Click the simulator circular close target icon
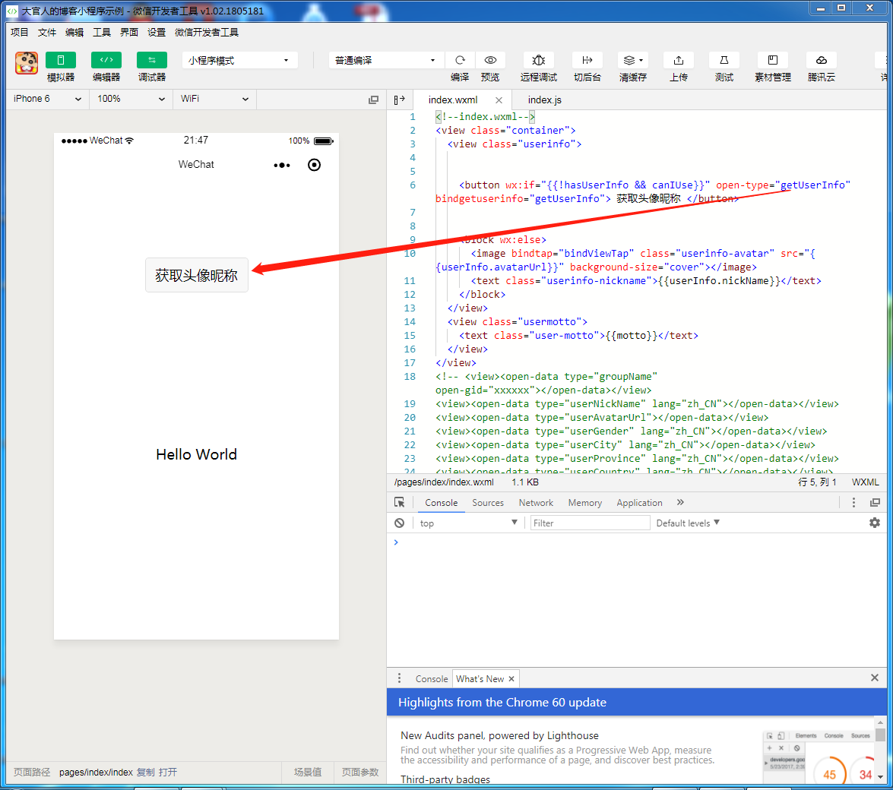The image size is (893, 790). (315, 165)
